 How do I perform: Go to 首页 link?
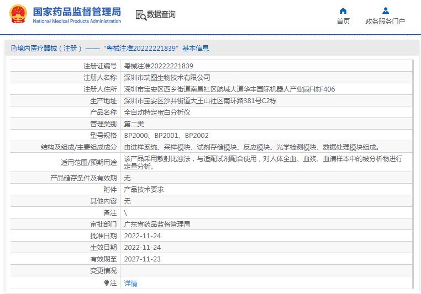344,21
